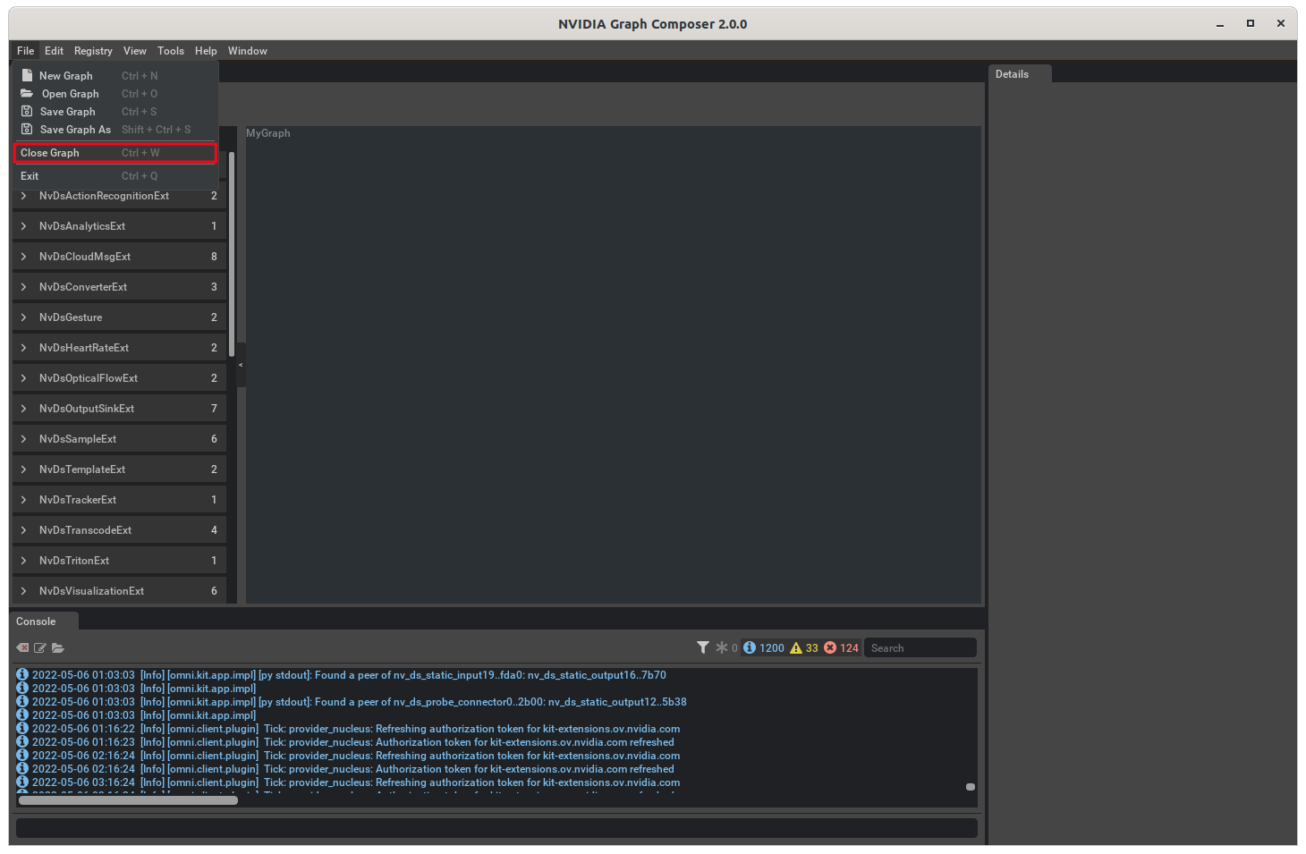Click the verbose asterisk filter in console
This screenshot has width=1306, height=854.
coord(721,647)
